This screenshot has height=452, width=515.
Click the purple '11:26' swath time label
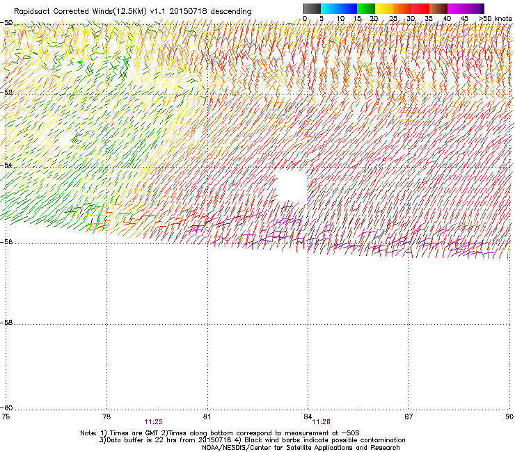coord(322,422)
